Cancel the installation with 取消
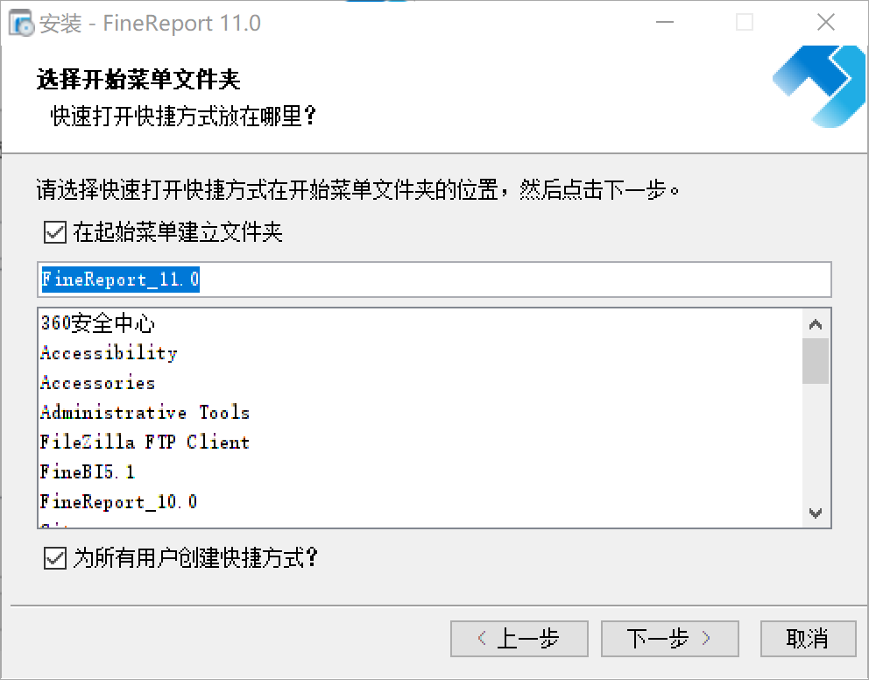 click(x=807, y=639)
